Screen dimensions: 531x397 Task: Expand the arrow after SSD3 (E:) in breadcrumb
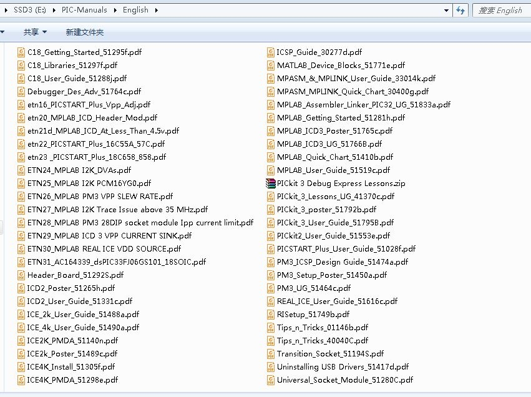click(x=54, y=10)
